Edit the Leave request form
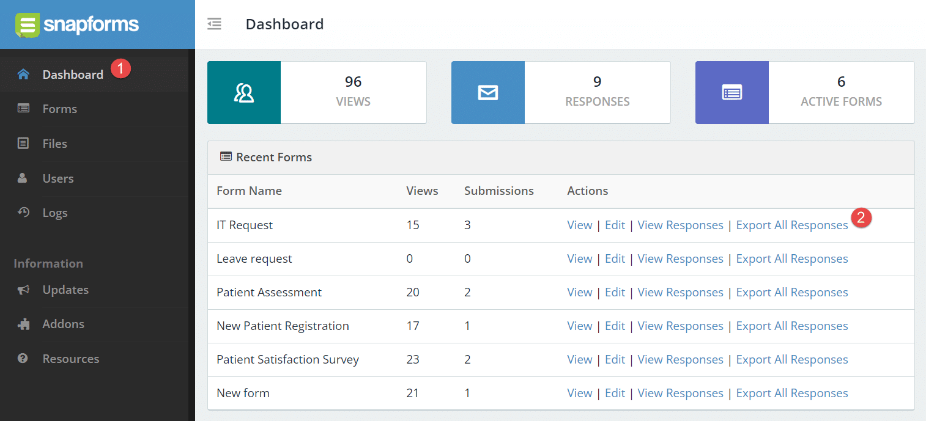This screenshot has width=926, height=421. pyautogui.click(x=615, y=258)
